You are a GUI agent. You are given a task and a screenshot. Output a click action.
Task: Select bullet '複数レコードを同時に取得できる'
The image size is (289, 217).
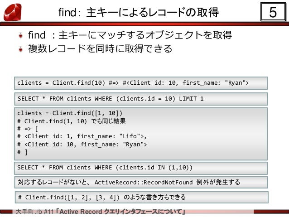click(100, 48)
